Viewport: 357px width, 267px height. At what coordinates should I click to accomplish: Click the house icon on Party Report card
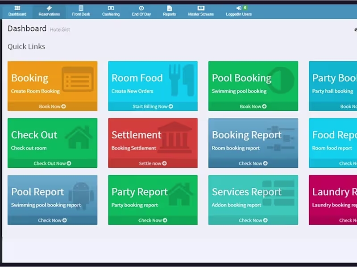[x=180, y=194]
